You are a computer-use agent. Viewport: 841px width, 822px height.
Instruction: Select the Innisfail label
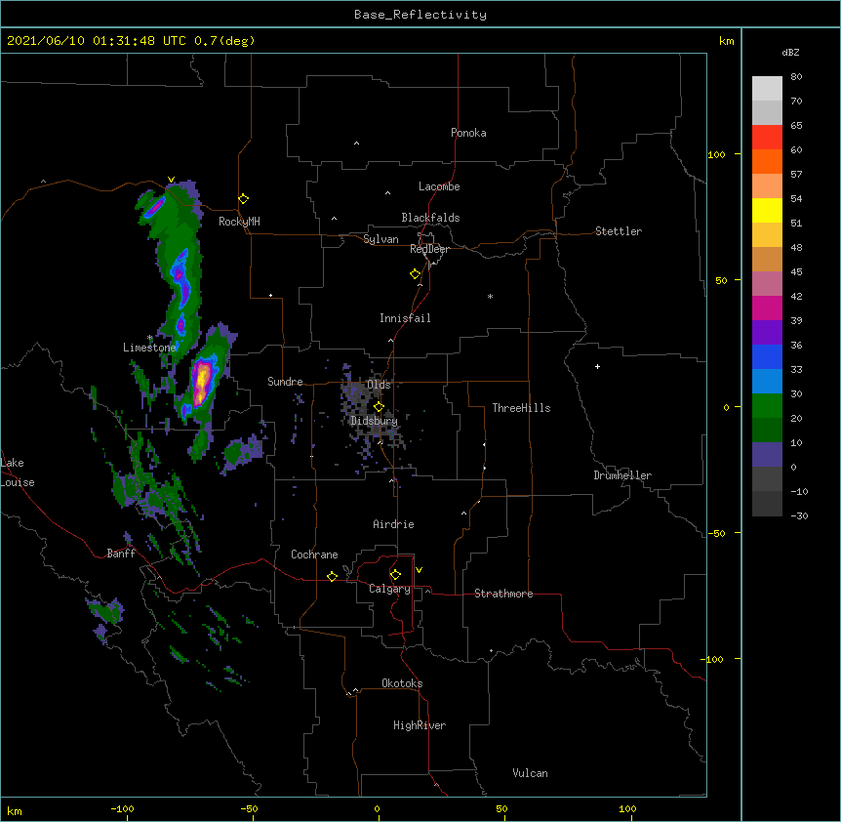point(405,318)
